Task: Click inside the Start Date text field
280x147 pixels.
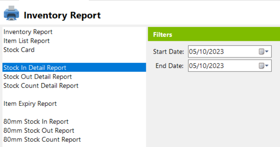Action: pos(223,52)
